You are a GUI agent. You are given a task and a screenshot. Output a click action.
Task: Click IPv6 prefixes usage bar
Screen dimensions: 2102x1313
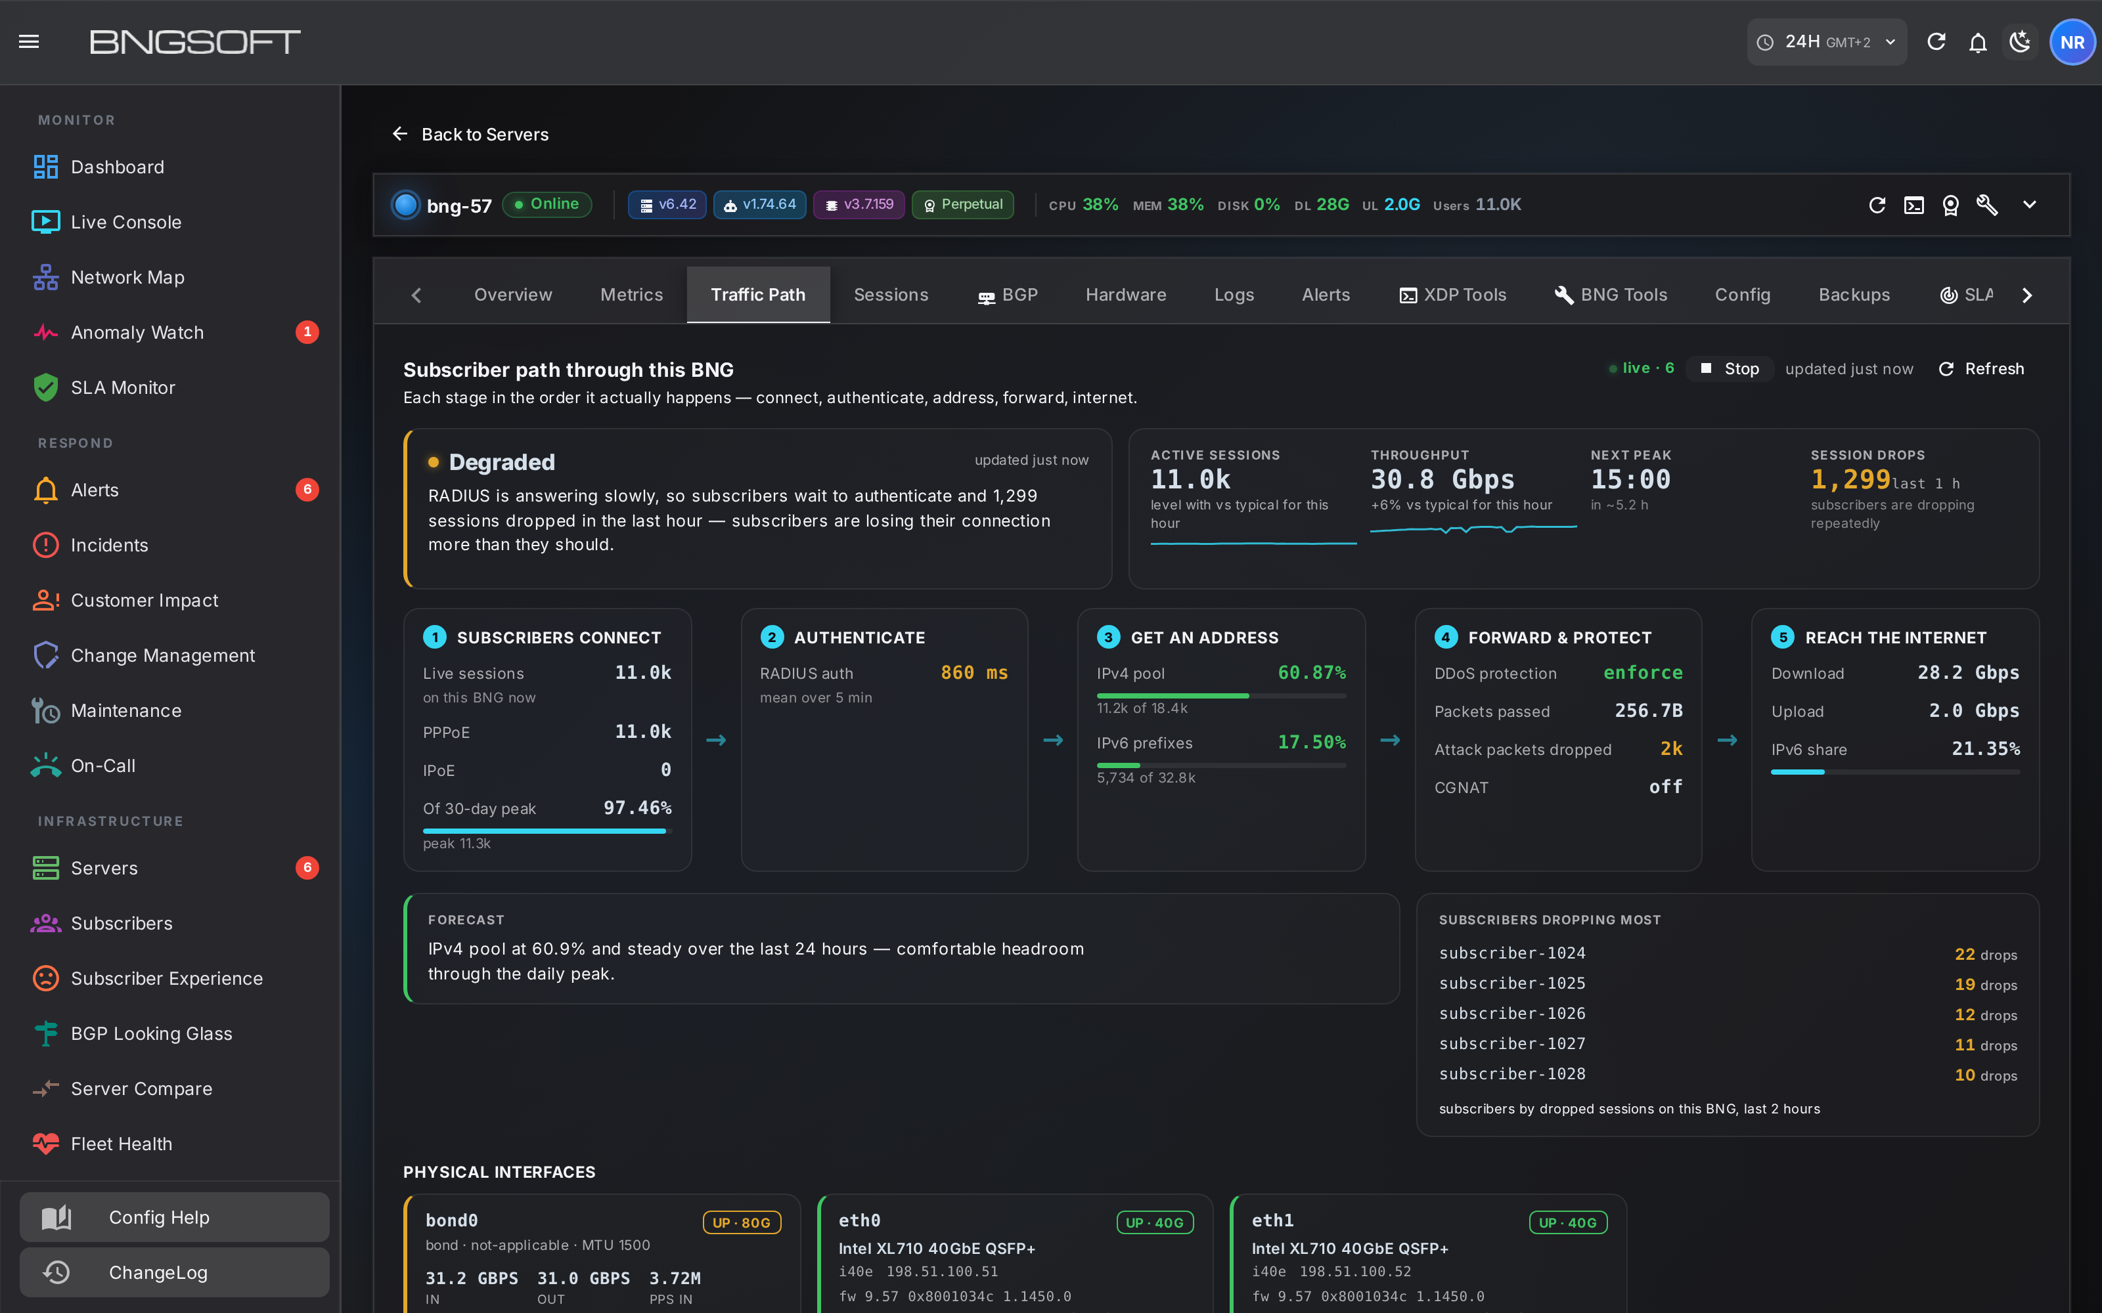1221,765
